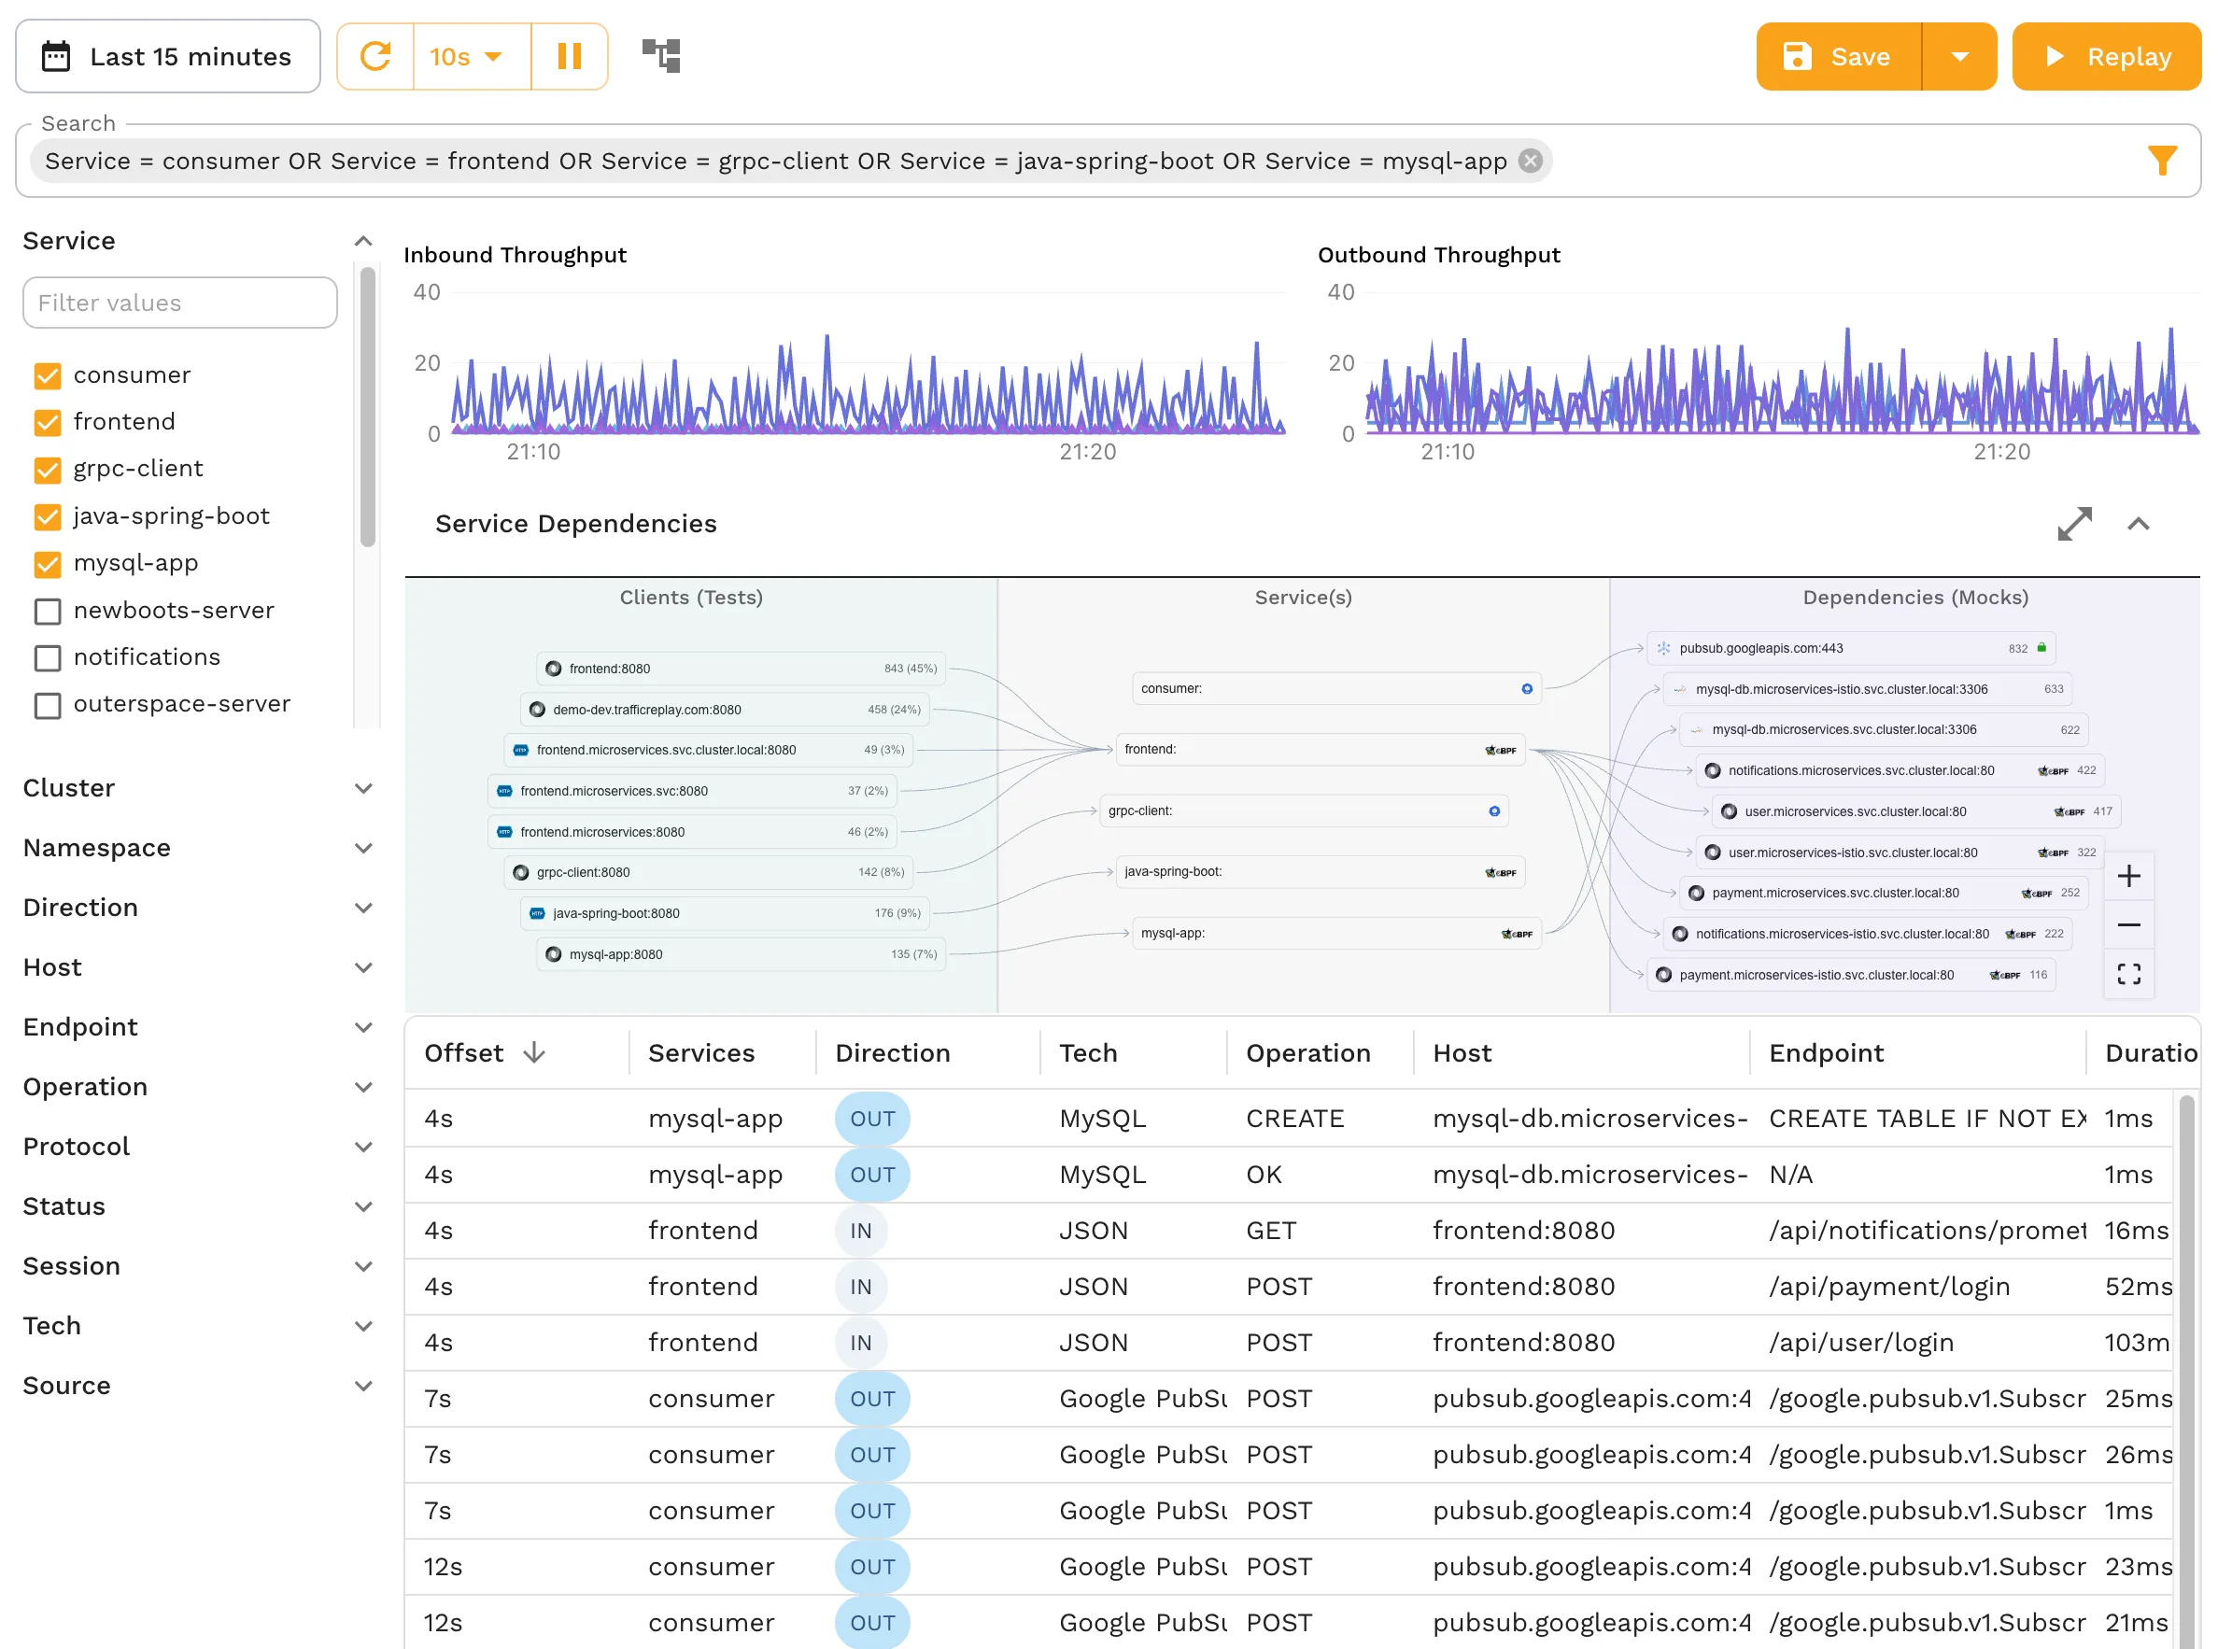Open the 10s refresh interval dropdown
Screen dimensions: 2232x1649
pos(465,56)
